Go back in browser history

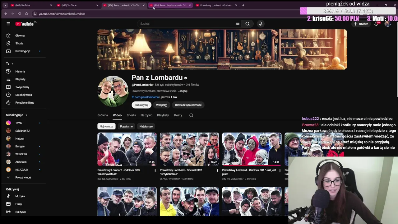point(6,14)
